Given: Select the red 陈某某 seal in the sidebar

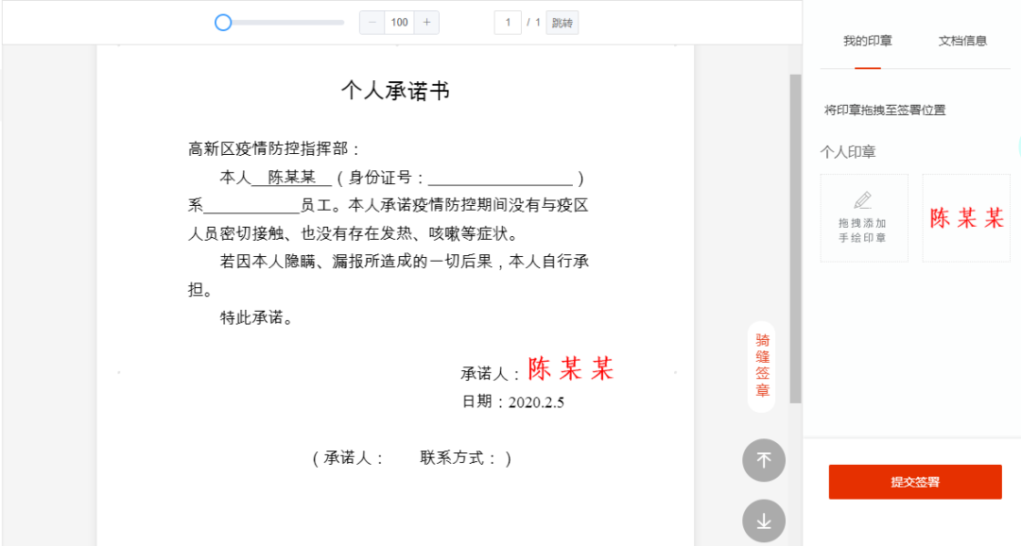Looking at the screenshot, I should pyautogui.click(x=966, y=218).
